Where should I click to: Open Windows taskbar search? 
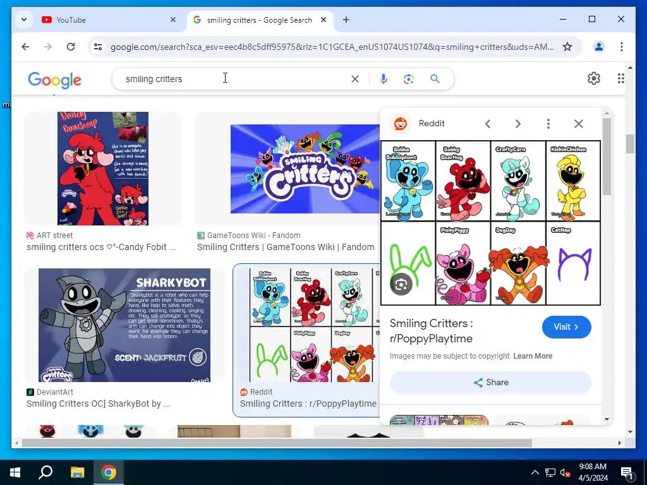[x=45, y=472]
